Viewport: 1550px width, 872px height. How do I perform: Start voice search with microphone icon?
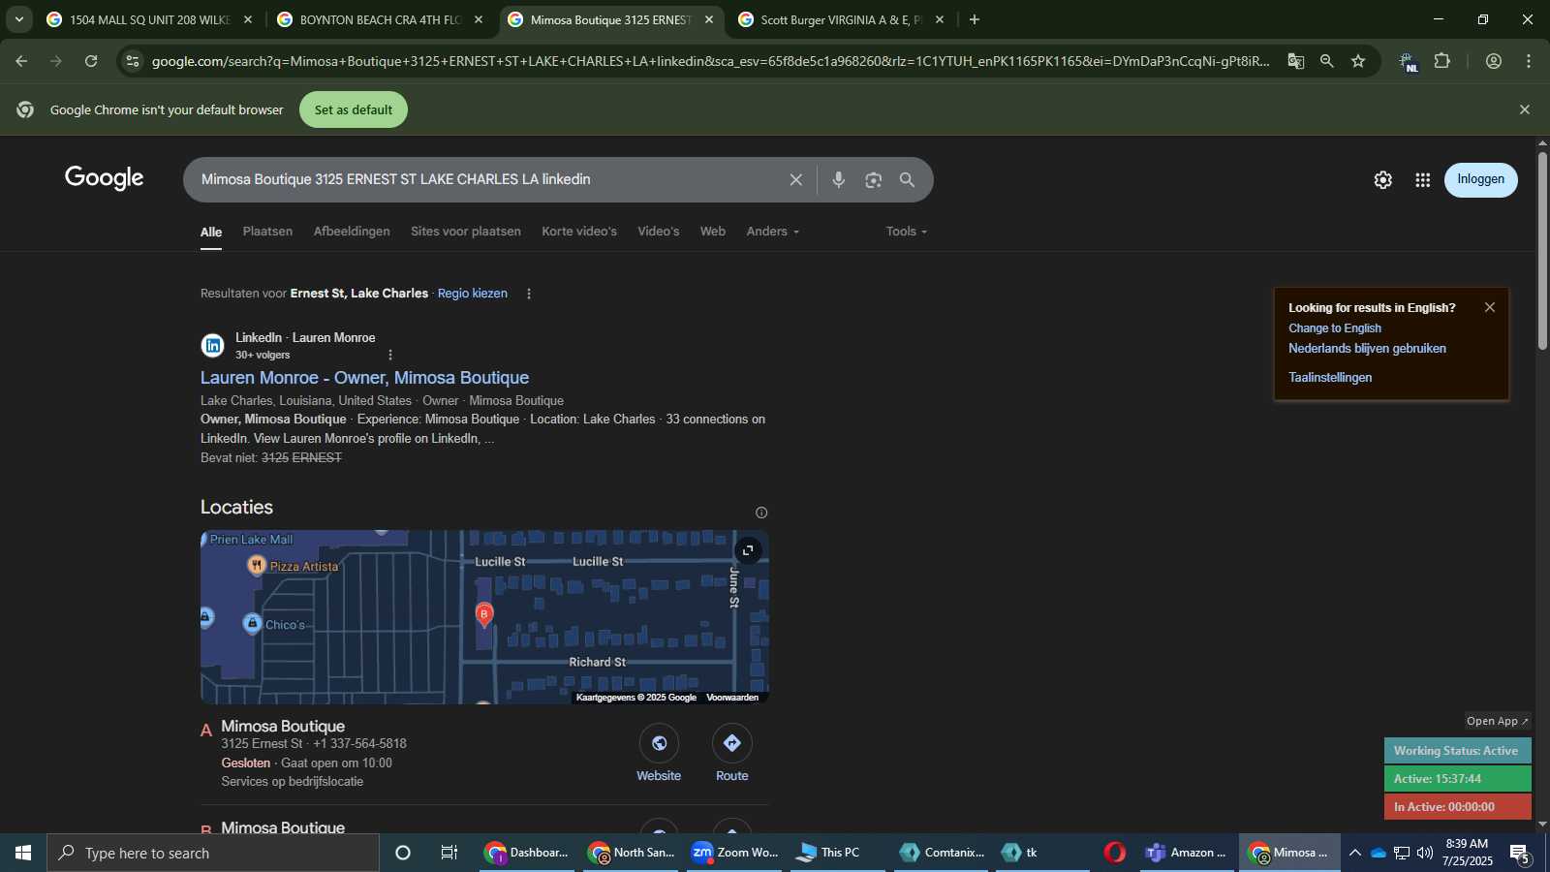pyautogui.click(x=839, y=180)
